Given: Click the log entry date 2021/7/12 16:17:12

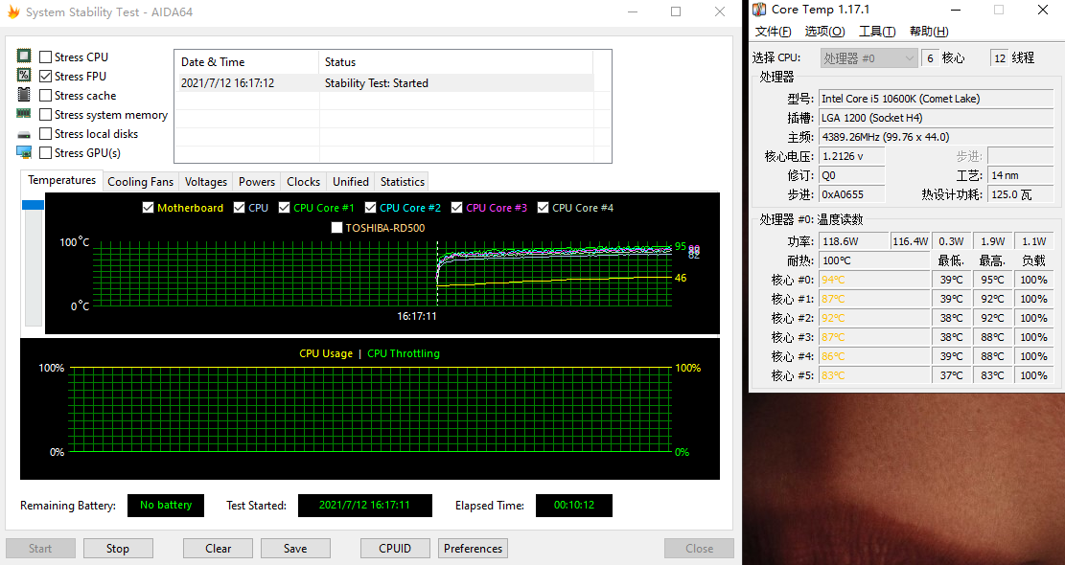Looking at the screenshot, I should 227,82.
